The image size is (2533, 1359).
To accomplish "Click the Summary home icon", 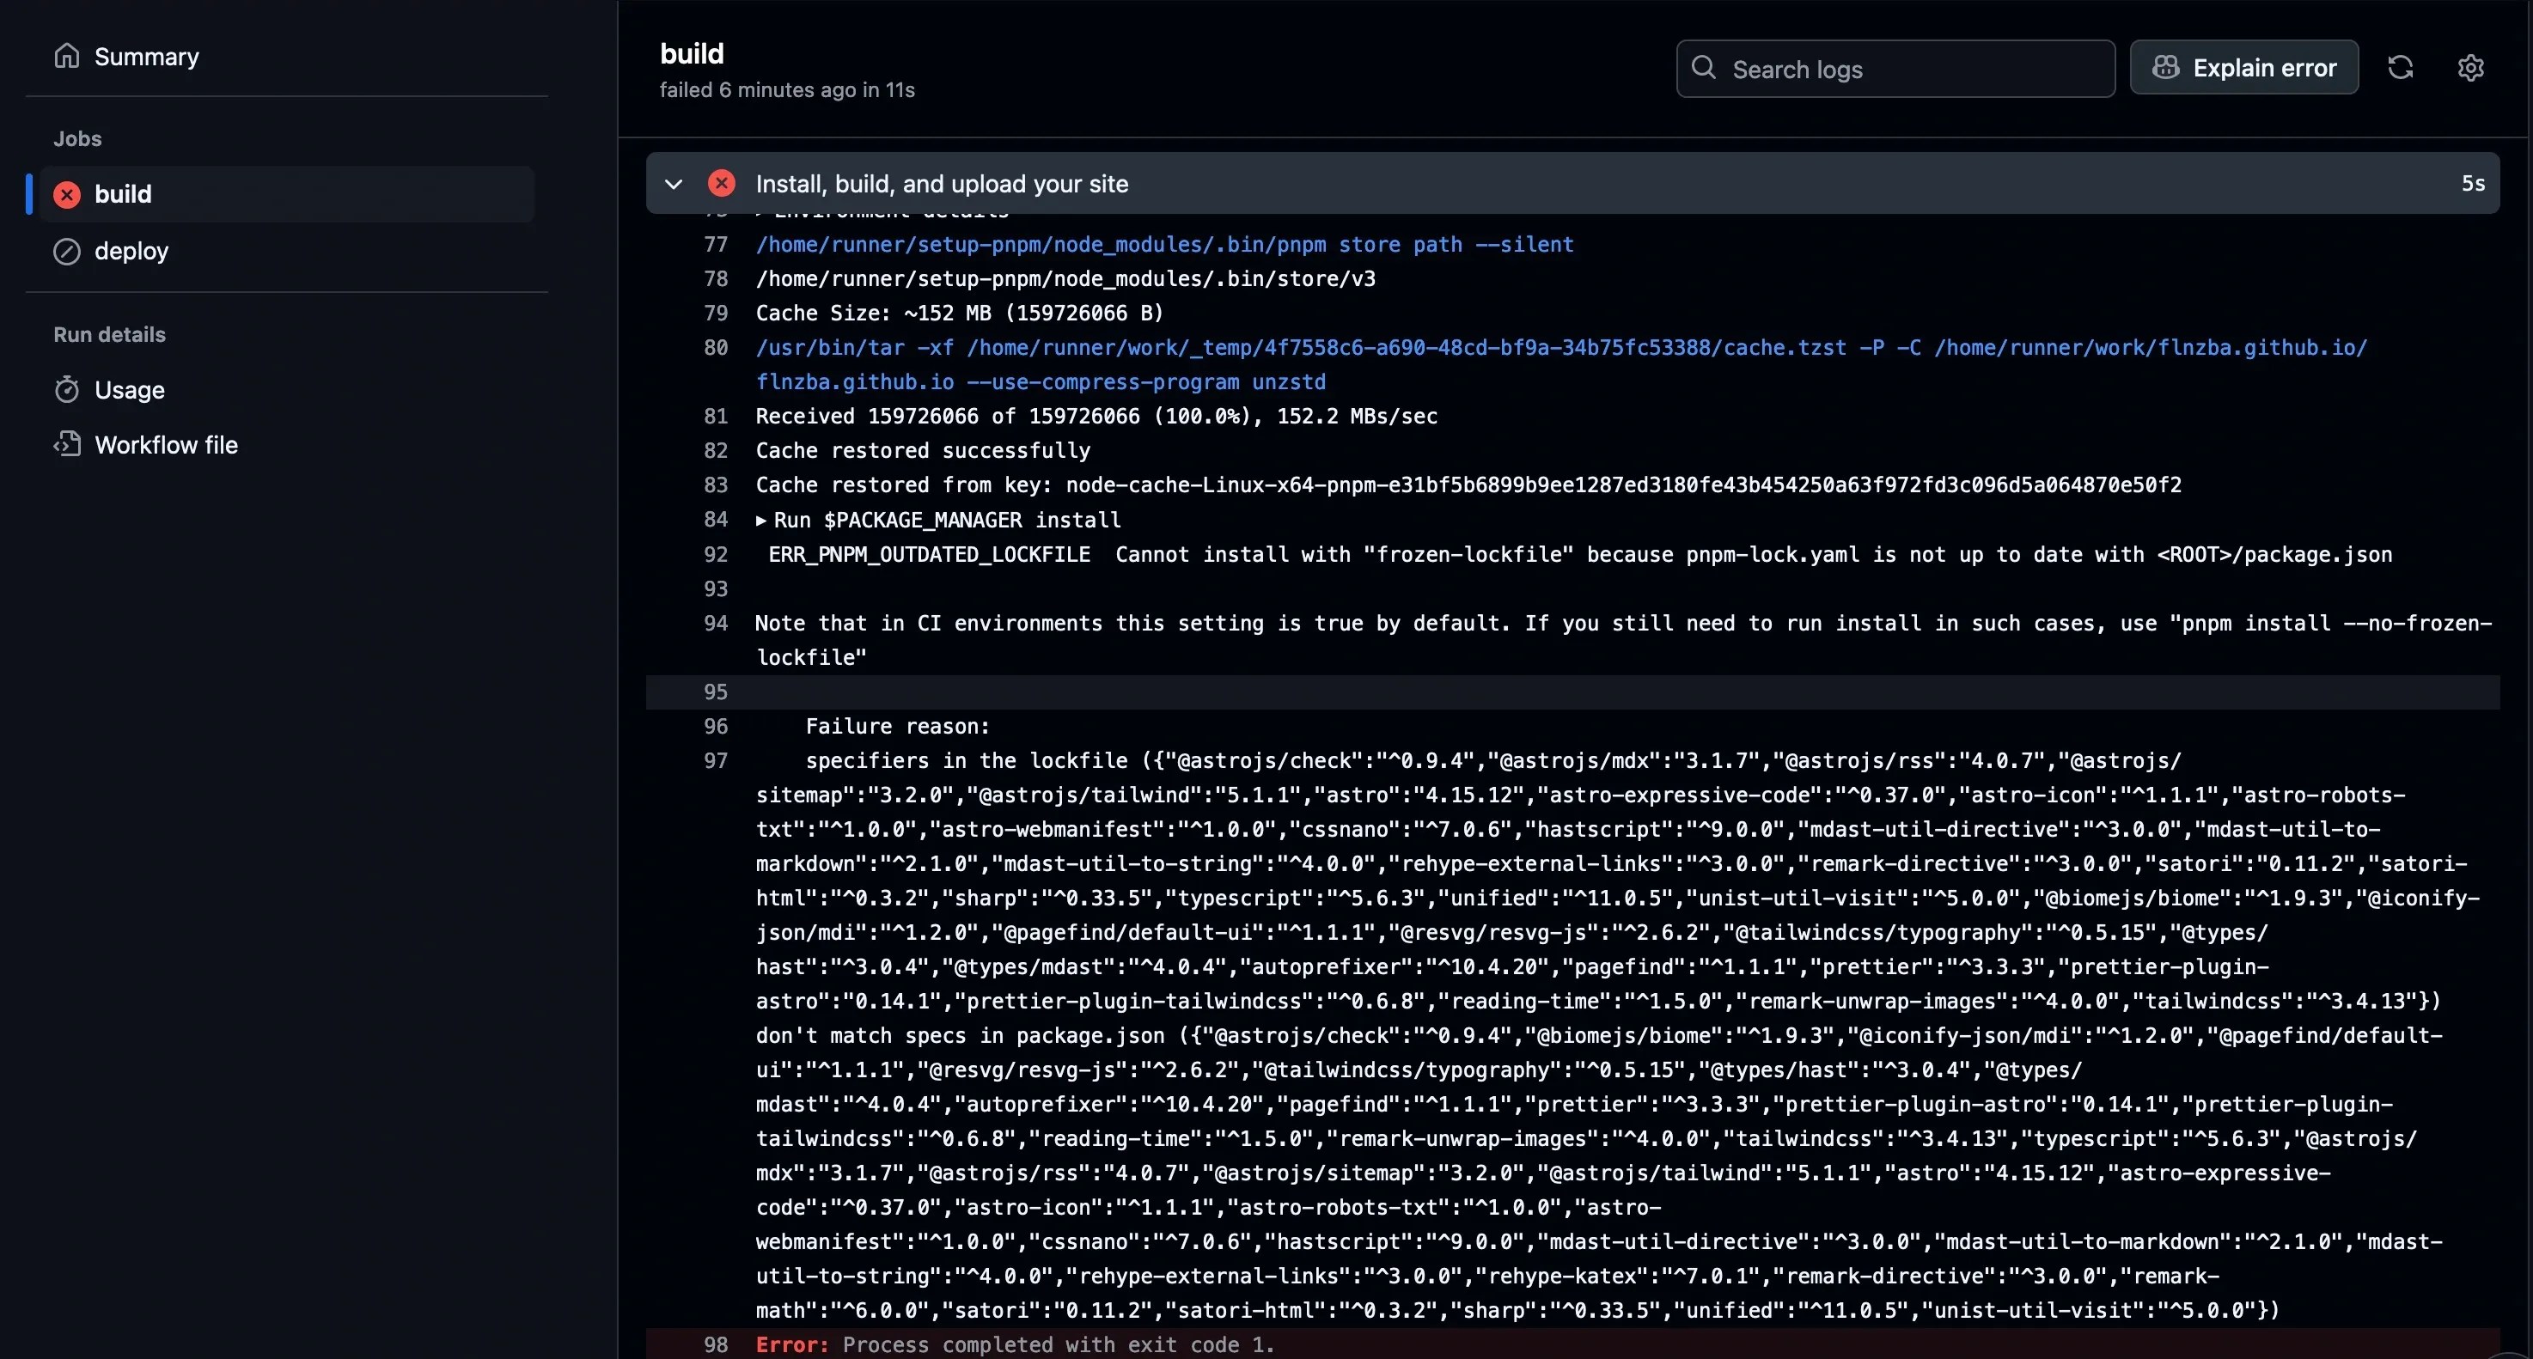I will coord(66,56).
